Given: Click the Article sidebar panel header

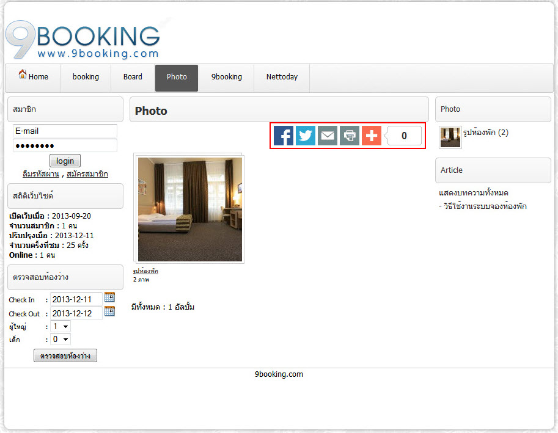Looking at the screenshot, I should tap(493, 170).
